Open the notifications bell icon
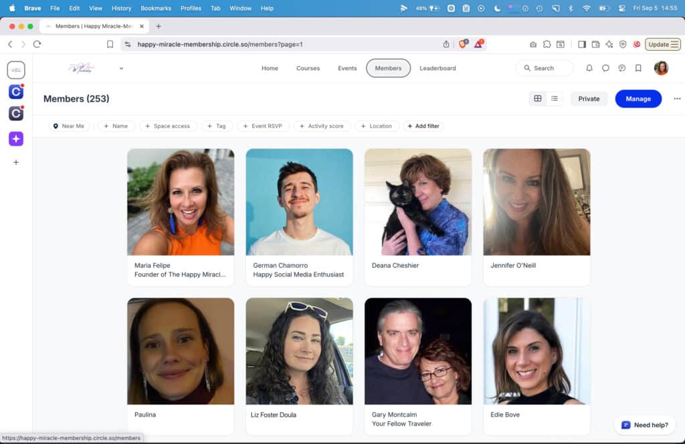Screen dimensions: 685x444 589,68
